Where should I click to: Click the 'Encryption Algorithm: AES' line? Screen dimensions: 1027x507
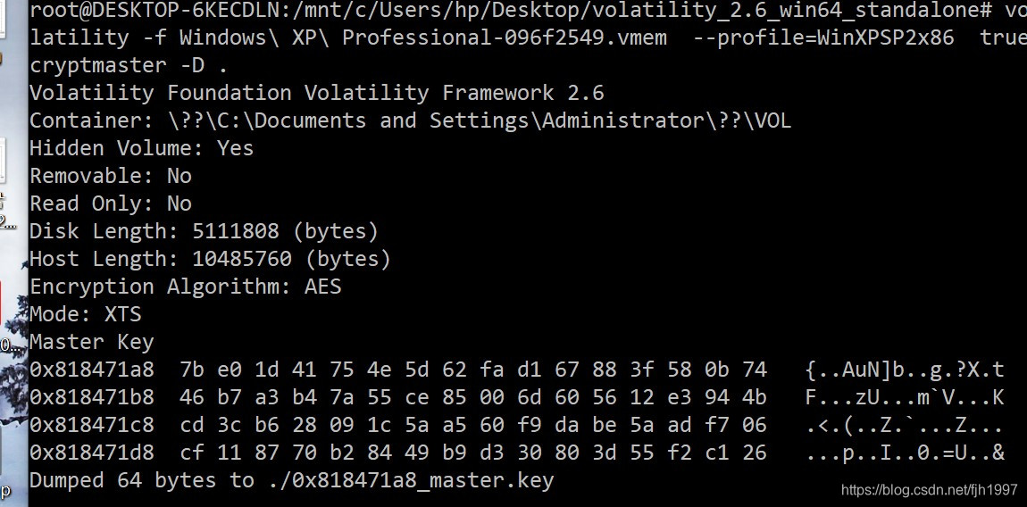[186, 287]
